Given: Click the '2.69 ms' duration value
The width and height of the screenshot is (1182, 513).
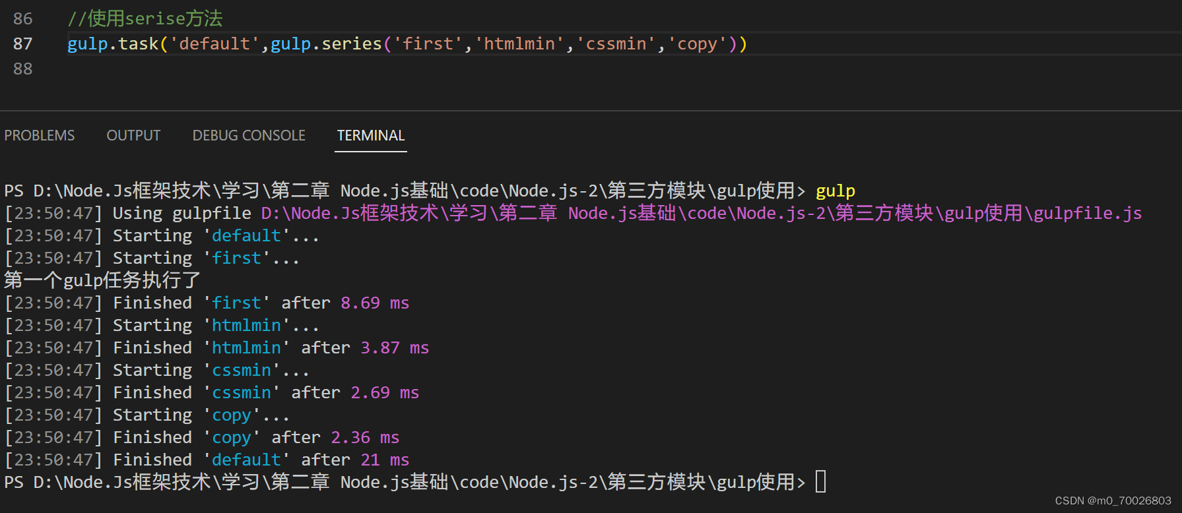Looking at the screenshot, I should (385, 392).
